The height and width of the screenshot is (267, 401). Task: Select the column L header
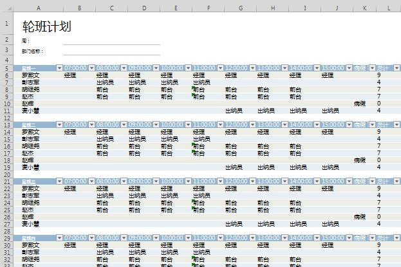click(389, 8)
